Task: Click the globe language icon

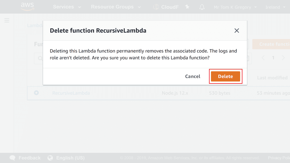Action: 50,158
